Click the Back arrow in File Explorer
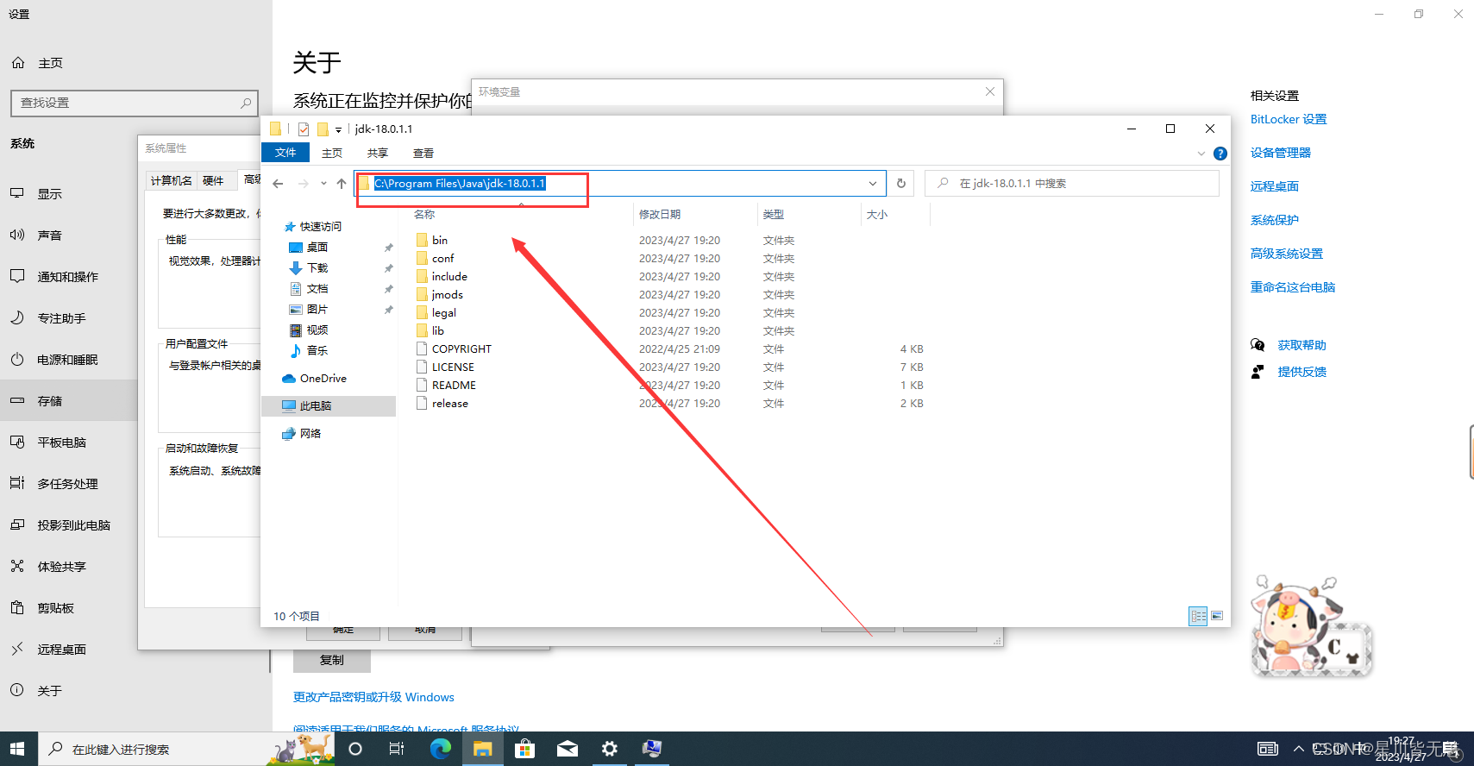 pos(278,184)
